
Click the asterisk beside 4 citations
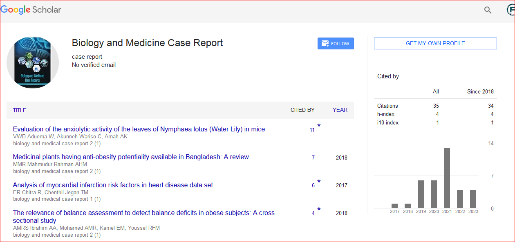click(x=319, y=209)
